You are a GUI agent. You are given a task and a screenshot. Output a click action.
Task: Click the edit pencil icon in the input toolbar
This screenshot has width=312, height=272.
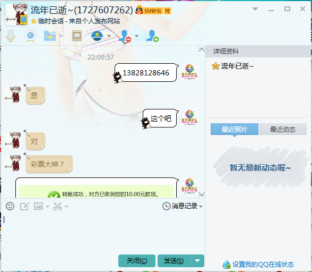(24, 206)
